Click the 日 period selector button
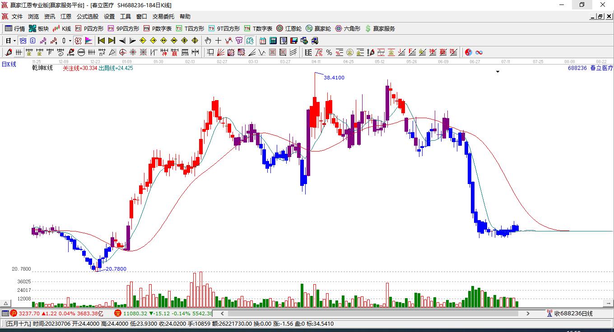Viewport: 614px width, 332px height. [x=8, y=41]
